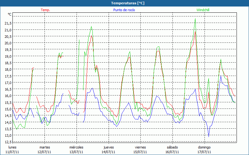Select the blue Punto de rocío legend
The height and width of the screenshot is (155, 249).
point(124,10)
